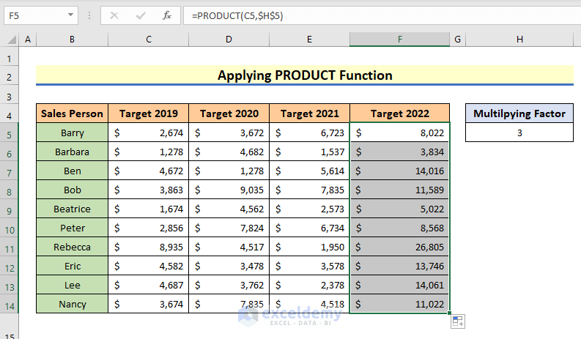Select Barry's Target 2022 cell 8,022
Viewport: 581px width, 339px height.
click(399, 133)
